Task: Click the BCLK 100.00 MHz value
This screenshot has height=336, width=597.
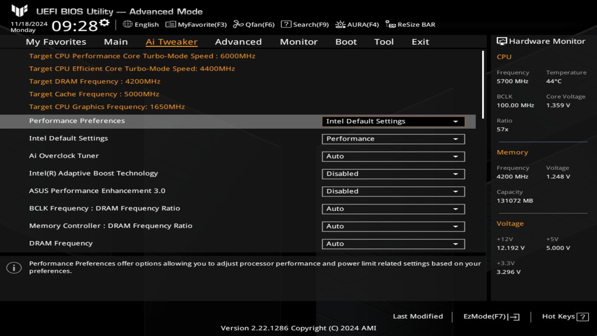Action: click(515, 105)
